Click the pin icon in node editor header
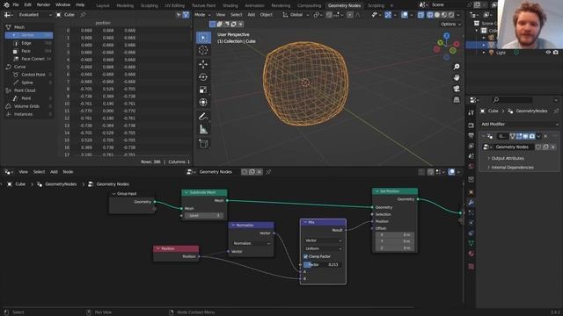This screenshot has height=316, width=563. 268,172
